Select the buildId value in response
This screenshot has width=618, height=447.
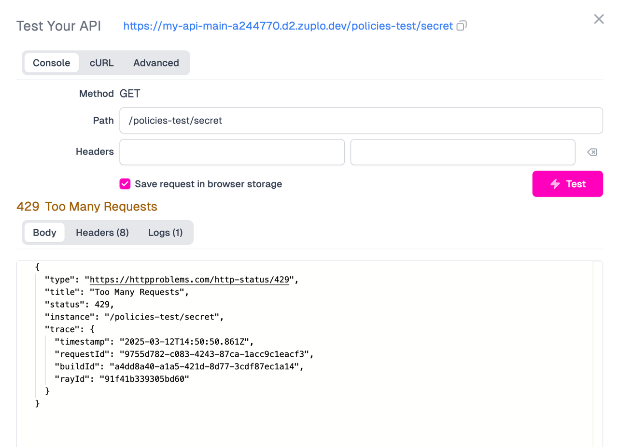pos(204,367)
